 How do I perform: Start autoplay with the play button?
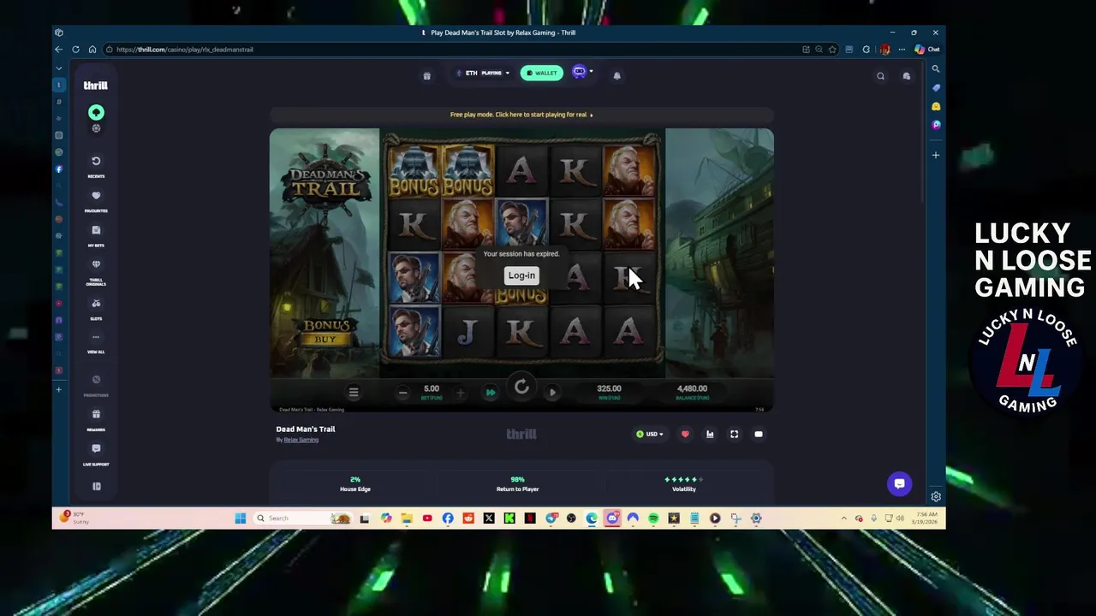click(x=552, y=393)
